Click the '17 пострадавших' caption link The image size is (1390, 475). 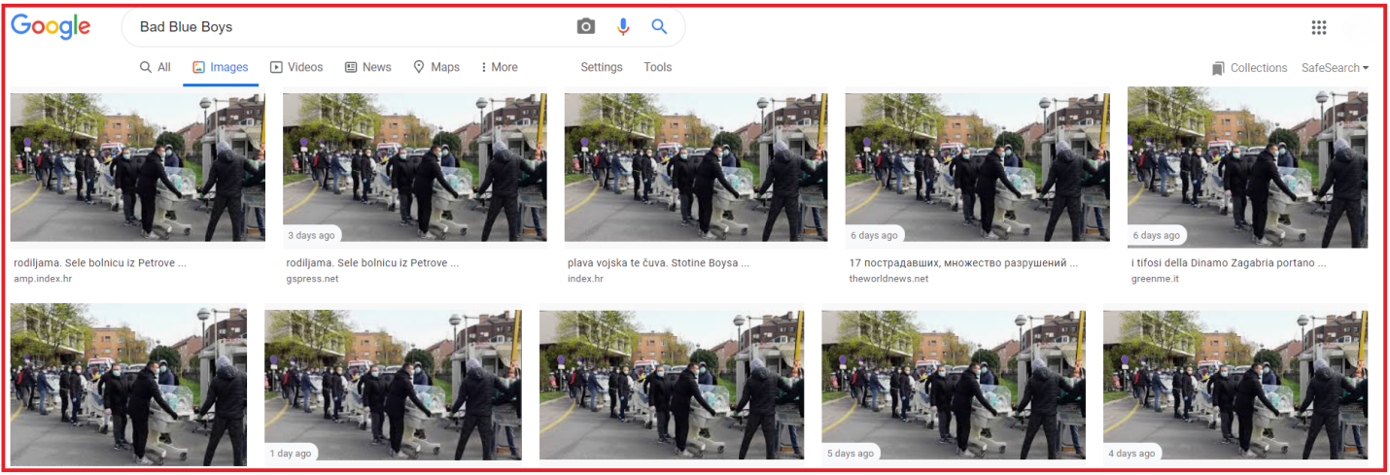(963, 263)
